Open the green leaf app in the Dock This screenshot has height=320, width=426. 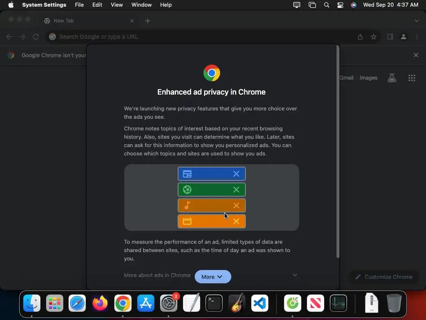[292, 303]
